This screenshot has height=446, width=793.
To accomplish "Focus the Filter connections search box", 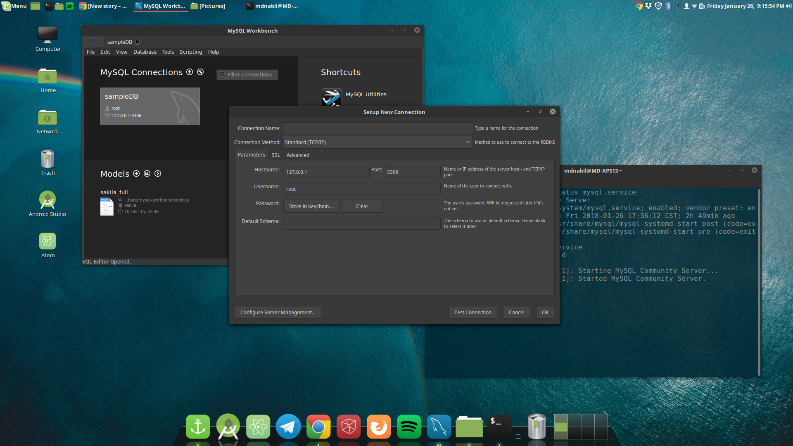I will (247, 74).
